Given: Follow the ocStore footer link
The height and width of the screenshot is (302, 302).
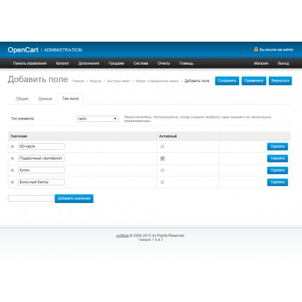Looking at the screenshot, I should click(x=123, y=236).
